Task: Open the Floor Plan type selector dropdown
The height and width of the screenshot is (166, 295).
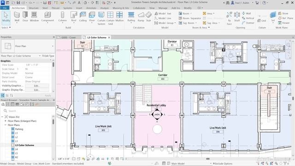Action: click(53, 46)
